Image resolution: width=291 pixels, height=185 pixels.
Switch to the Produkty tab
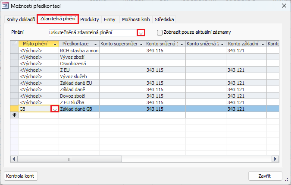pos(90,19)
